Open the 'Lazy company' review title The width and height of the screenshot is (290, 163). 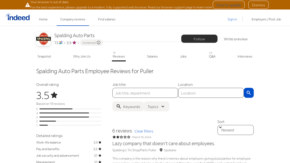pyautogui.click(x=163, y=143)
